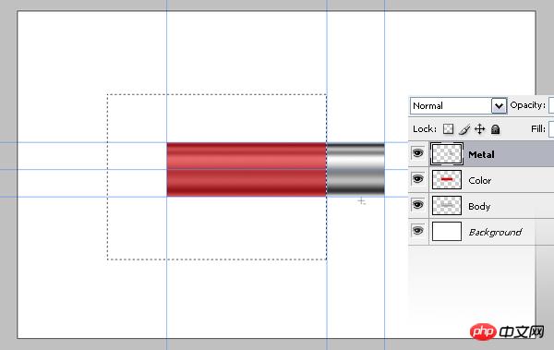554x350 pixels.
Task: Hide the Body layer
Action: (417, 205)
